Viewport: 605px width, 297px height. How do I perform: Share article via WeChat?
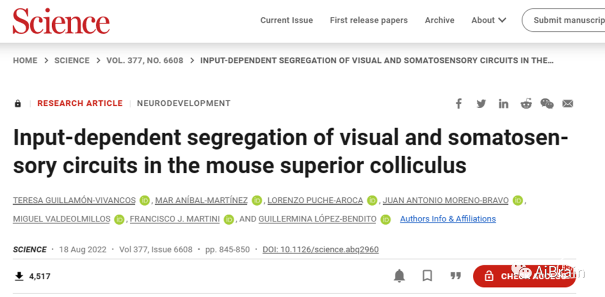click(547, 103)
